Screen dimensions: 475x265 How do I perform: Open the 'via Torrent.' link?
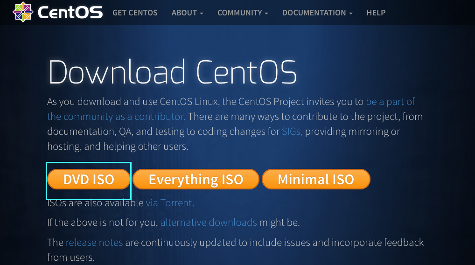click(170, 202)
